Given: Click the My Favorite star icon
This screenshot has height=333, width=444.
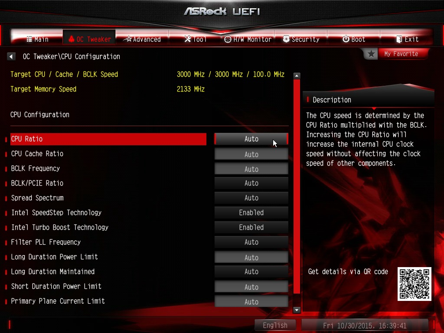Looking at the screenshot, I should (371, 54).
